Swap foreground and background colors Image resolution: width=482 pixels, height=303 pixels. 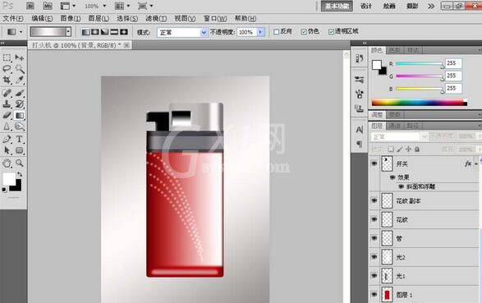point(20,174)
